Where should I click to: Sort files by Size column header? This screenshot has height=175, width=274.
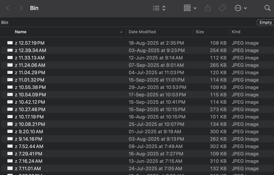tap(200, 32)
